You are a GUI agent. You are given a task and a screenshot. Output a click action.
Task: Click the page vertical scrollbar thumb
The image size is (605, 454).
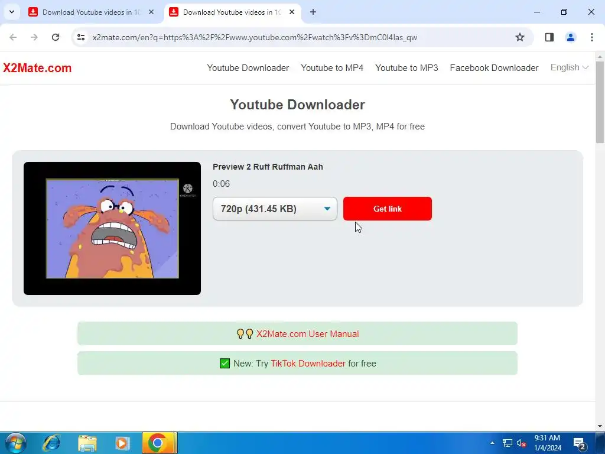[600, 102]
